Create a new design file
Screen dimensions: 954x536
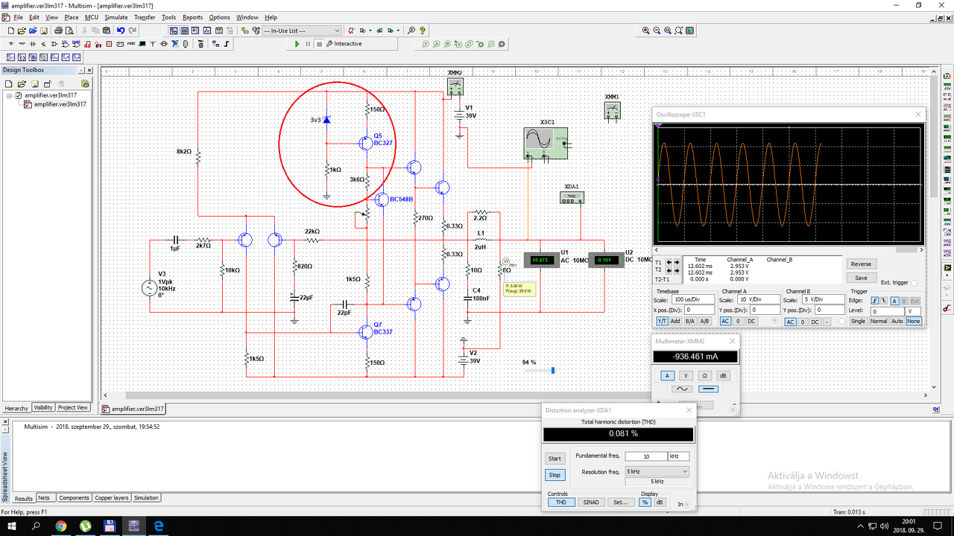[x=10, y=31]
